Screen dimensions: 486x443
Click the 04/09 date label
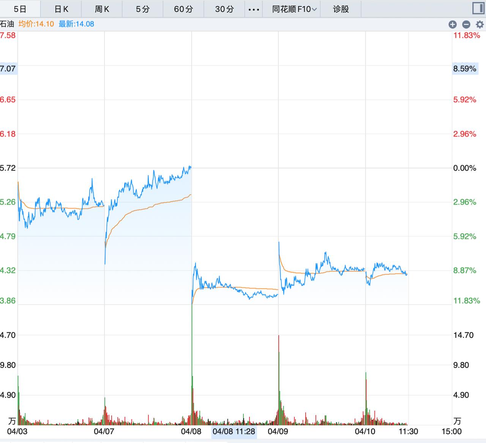pos(278,432)
